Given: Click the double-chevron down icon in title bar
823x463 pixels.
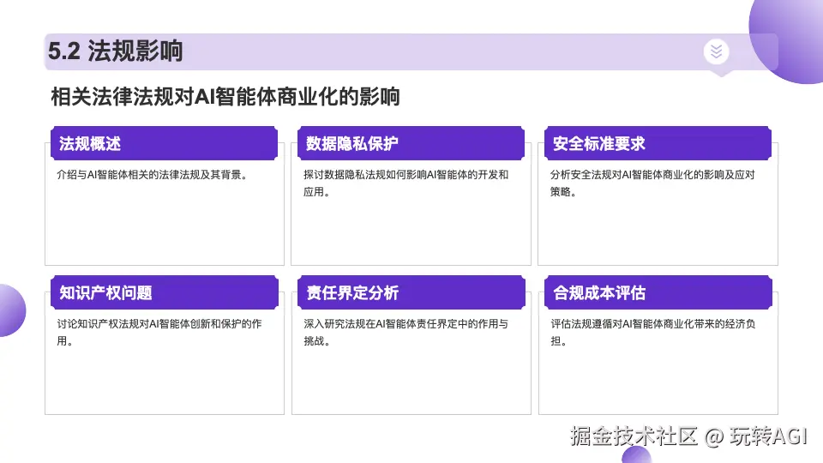Looking at the screenshot, I should (x=717, y=51).
